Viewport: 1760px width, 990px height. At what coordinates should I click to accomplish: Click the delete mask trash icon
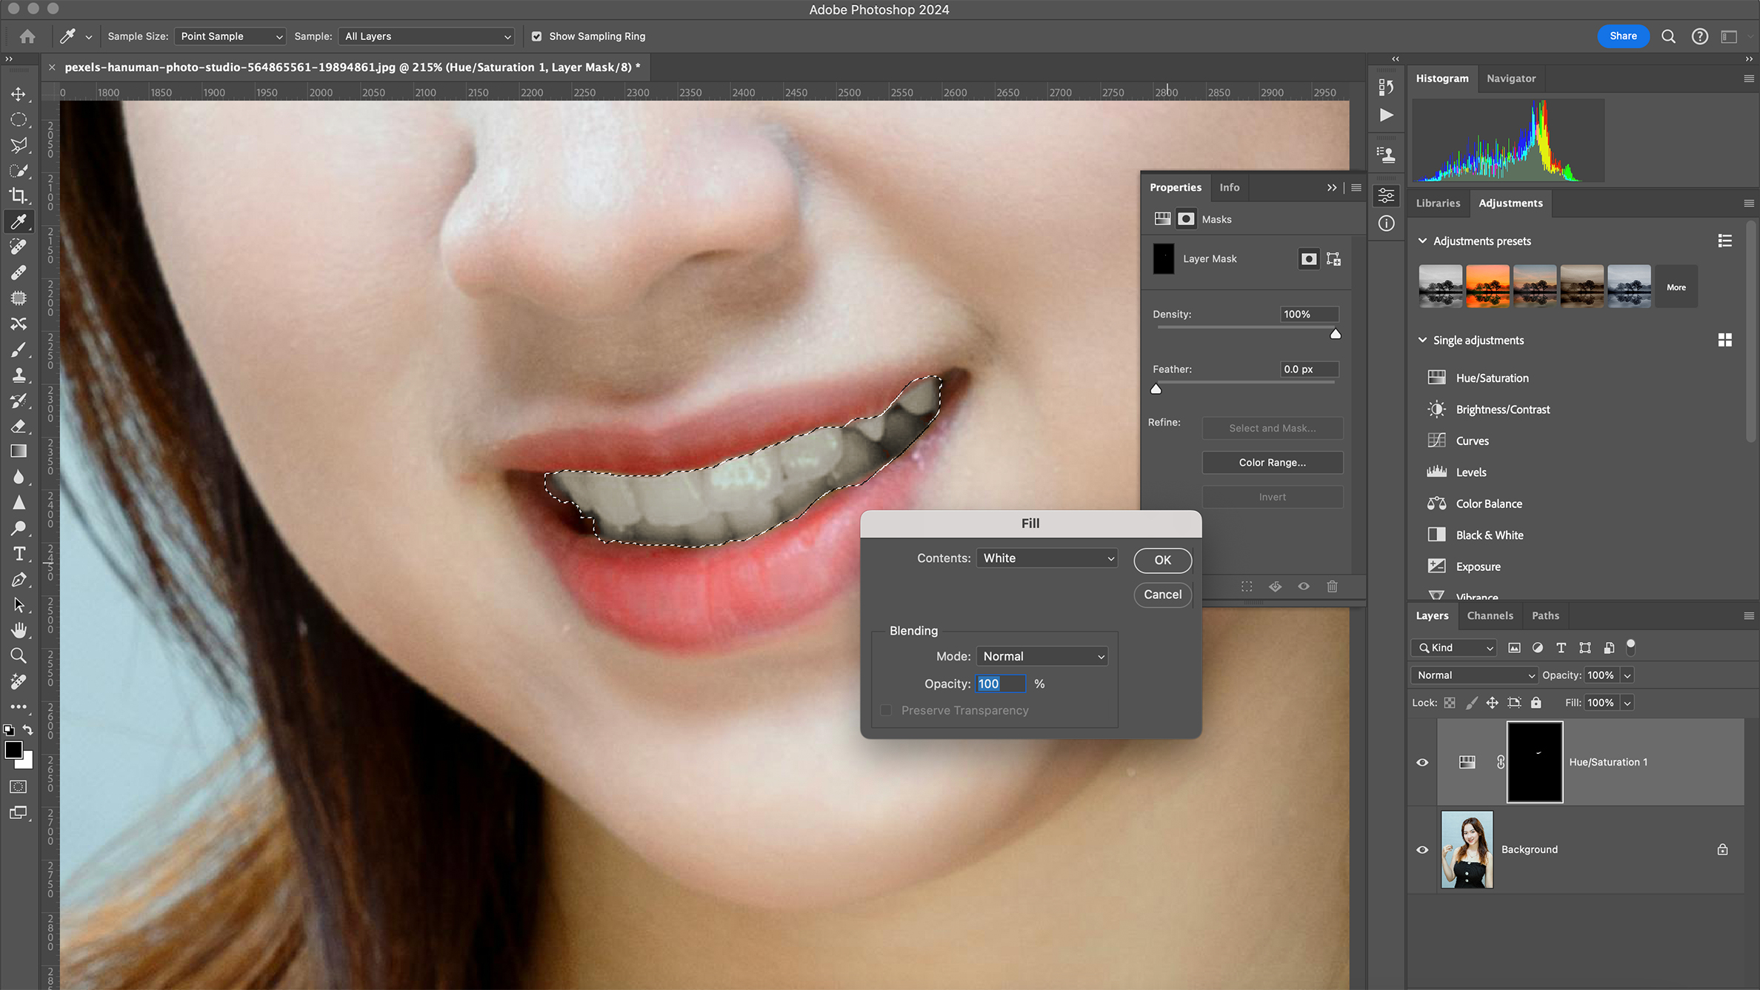tap(1332, 586)
